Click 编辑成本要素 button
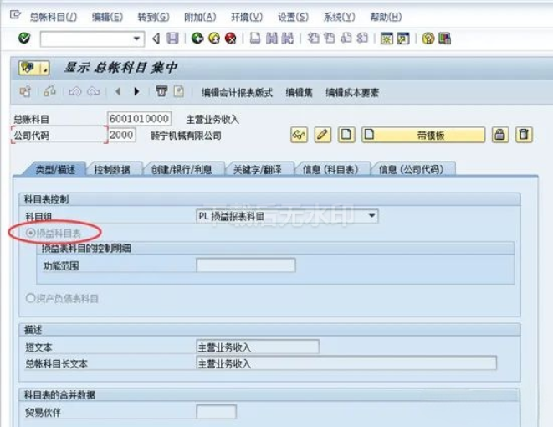Screen dimensions: 553x427 (x=352, y=92)
